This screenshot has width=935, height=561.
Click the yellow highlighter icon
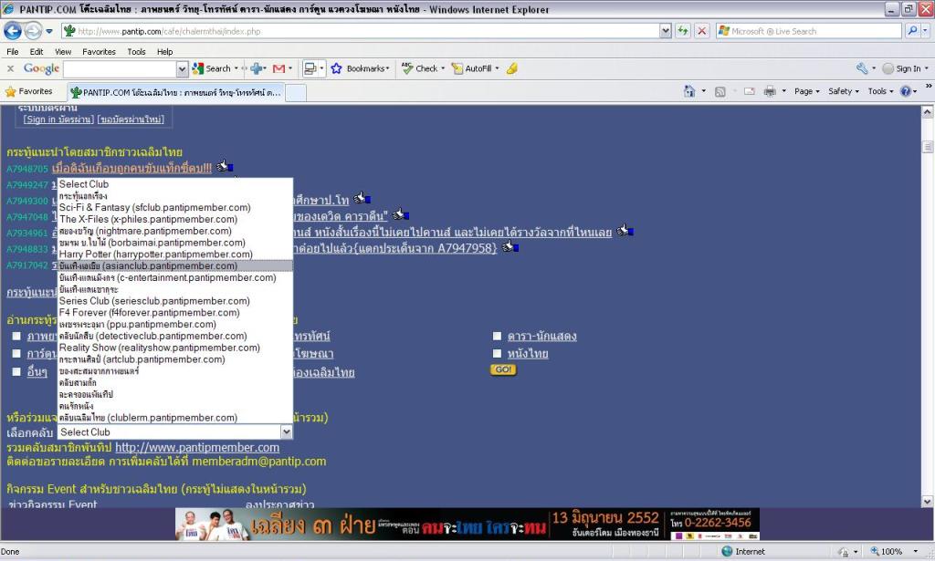click(511, 68)
